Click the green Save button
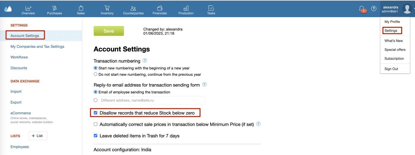The height and width of the screenshot is (155, 415). (109, 31)
